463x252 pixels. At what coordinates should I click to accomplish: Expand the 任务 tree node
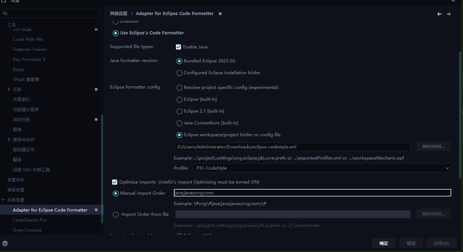9,89
